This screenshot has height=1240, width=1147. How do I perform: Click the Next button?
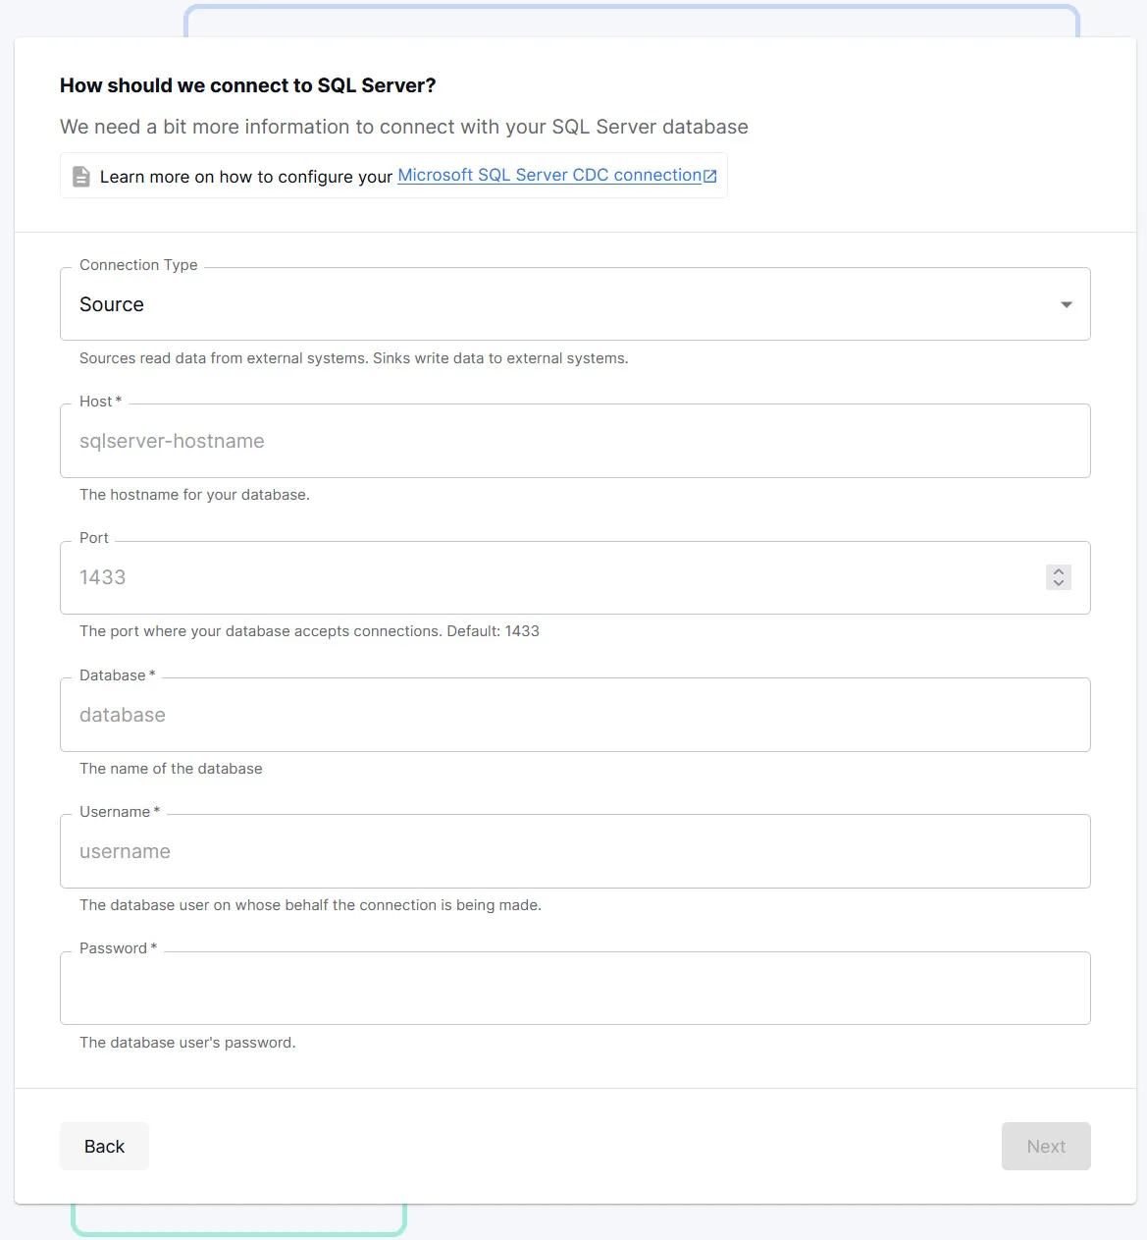(1046, 1146)
